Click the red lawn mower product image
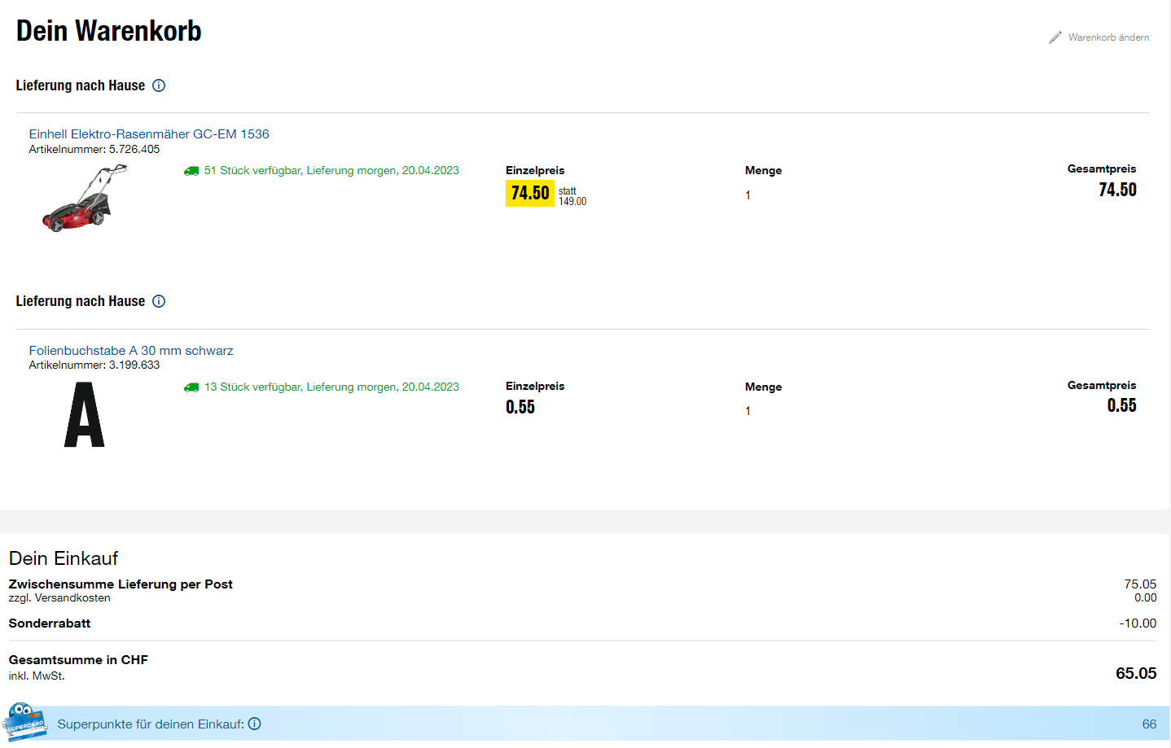The width and height of the screenshot is (1171, 748). click(85, 198)
